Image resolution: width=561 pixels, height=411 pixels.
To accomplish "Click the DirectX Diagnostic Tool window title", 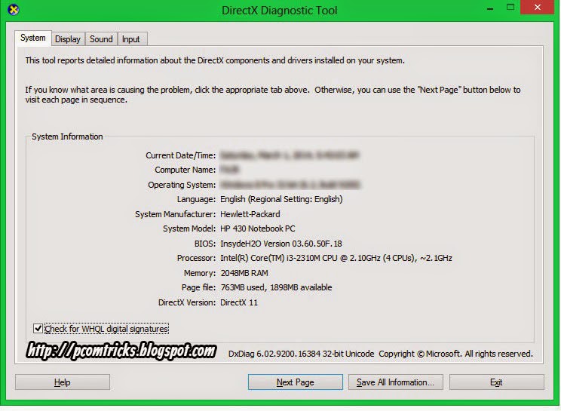I will coord(280,10).
